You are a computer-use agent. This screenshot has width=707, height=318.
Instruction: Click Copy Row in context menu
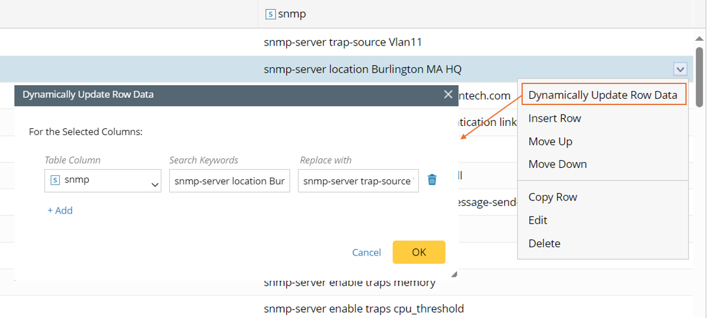pyautogui.click(x=553, y=197)
